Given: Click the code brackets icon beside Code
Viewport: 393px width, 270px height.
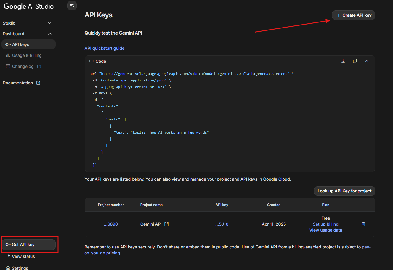Looking at the screenshot, I should pos(91,61).
